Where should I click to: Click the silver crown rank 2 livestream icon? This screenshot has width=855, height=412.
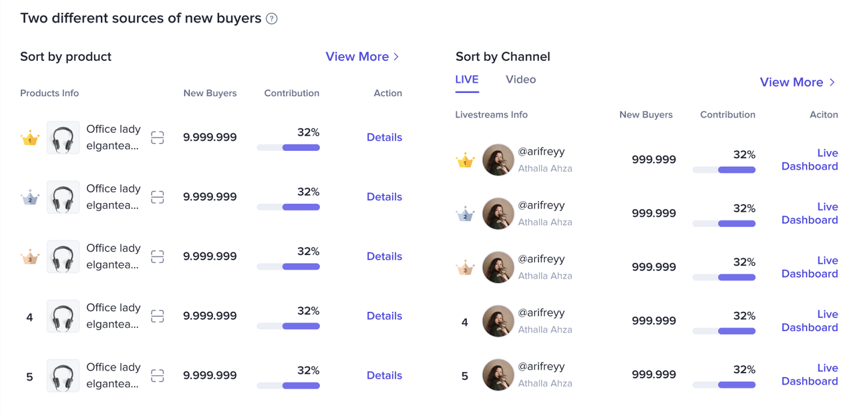coord(465,214)
